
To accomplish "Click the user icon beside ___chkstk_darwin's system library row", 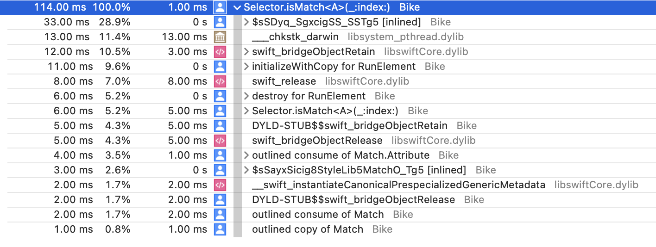I will (220, 37).
